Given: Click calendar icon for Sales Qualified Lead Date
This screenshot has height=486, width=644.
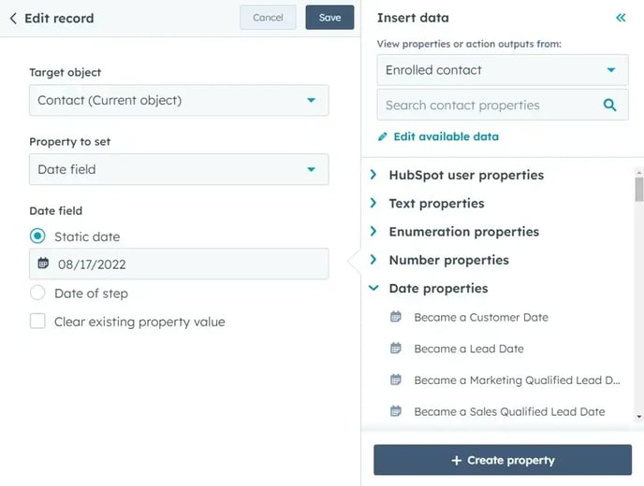Looking at the screenshot, I should (x=396, y=411).
